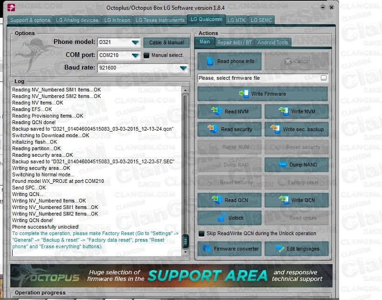Open the LG Texas Instruments tab

click(160, 20)
